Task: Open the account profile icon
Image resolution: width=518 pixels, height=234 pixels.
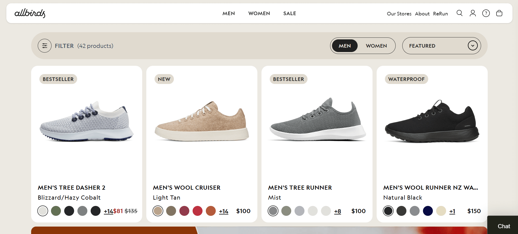Action: click(x=473, y=13)
